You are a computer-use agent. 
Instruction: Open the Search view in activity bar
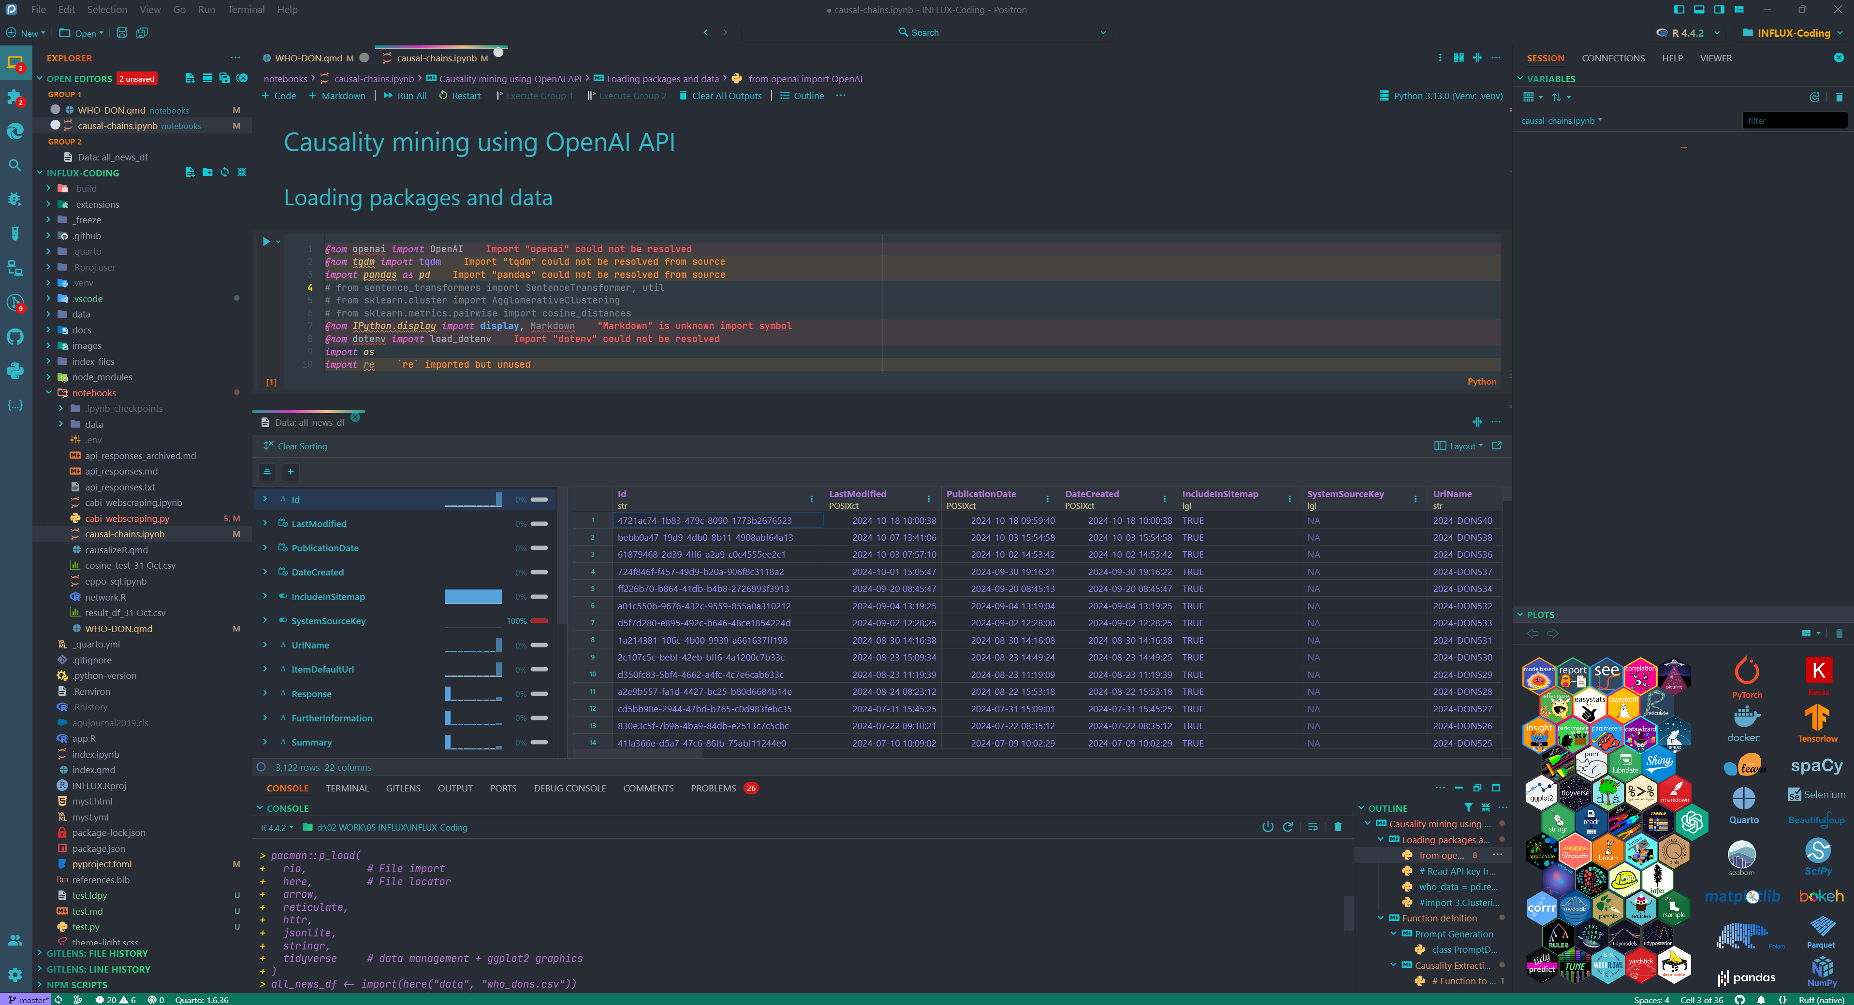15,165
